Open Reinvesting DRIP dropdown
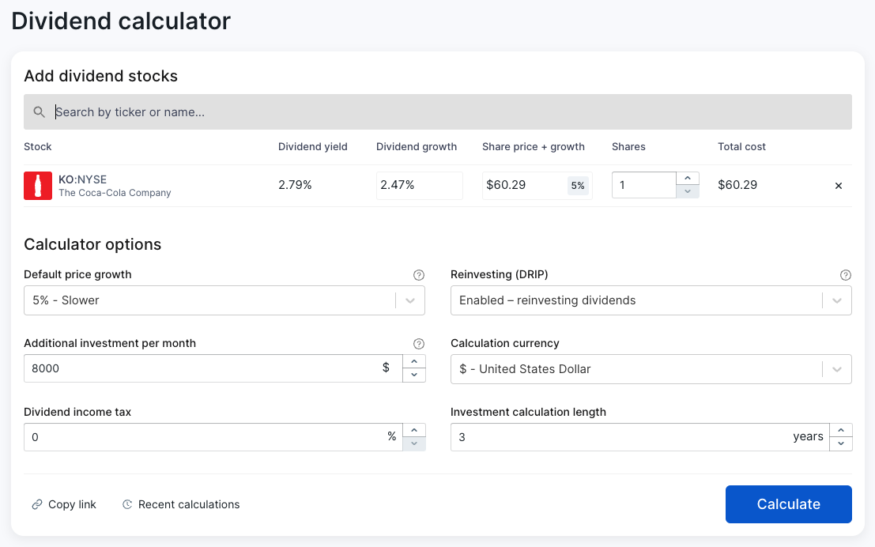The image size is (875, 547). click(x=837, y=300)
